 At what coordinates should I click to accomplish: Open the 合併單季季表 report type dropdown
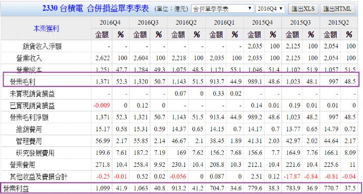(222, 9)
